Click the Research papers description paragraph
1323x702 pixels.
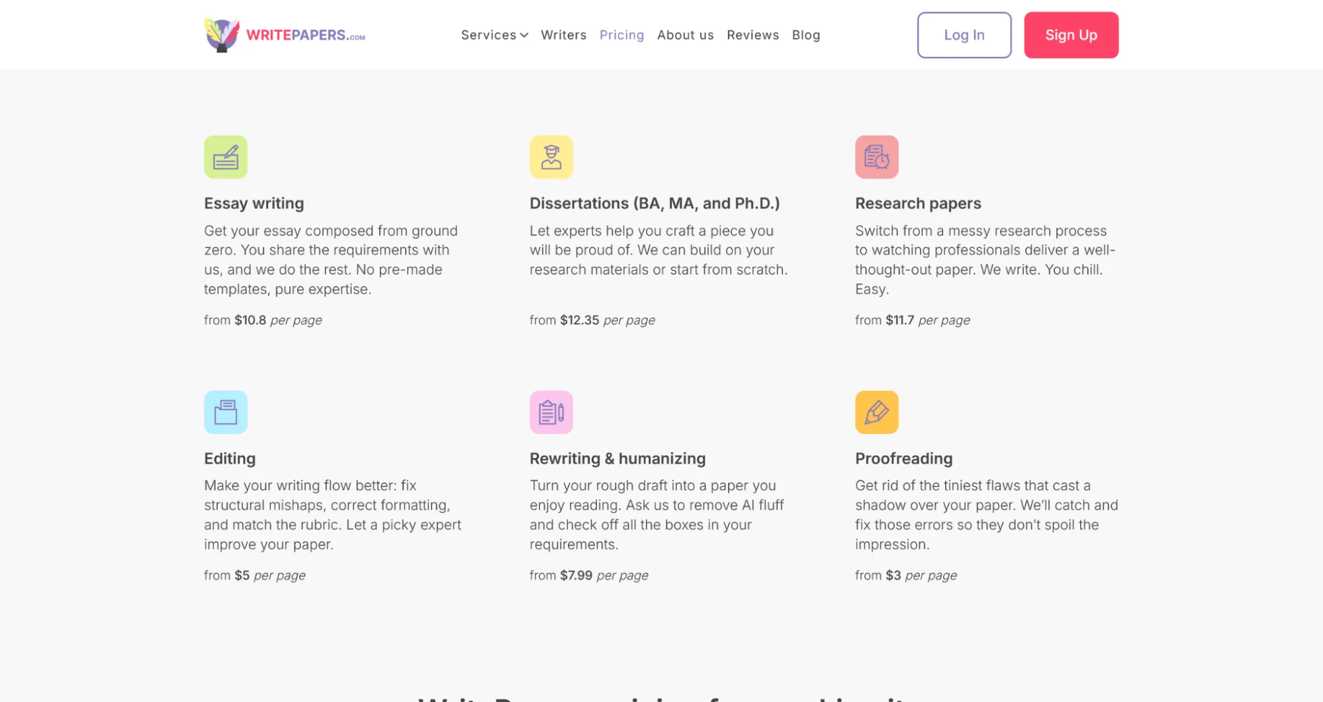tap(985, 260)
